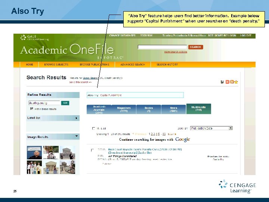Switch to the Books tab

(149, 109)
